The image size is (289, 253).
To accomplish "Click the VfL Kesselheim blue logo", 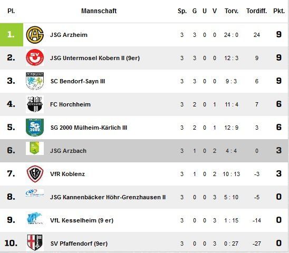I will tap(35, 219).
